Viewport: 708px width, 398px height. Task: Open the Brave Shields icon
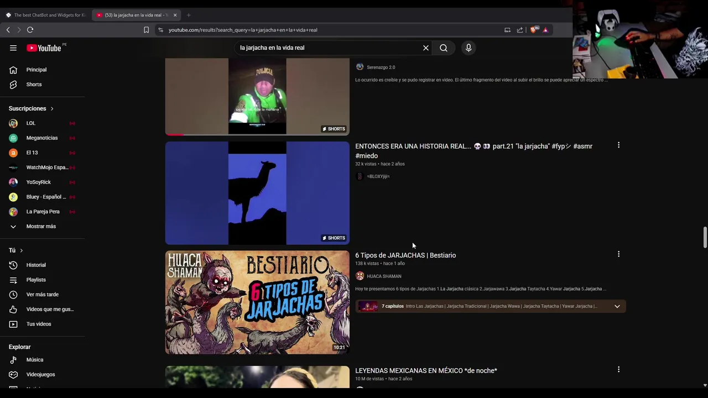(533, 30)
